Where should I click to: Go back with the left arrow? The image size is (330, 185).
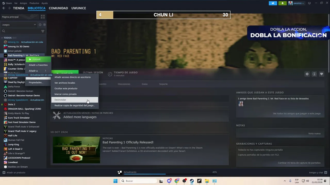[4, 8]
